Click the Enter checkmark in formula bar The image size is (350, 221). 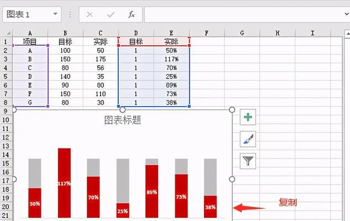[111, 15]
